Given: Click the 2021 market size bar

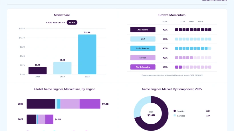Looking at the screenshot, I should 38,71.
